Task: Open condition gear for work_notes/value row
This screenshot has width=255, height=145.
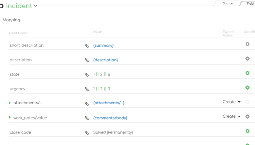Action: tap(247, 116)
